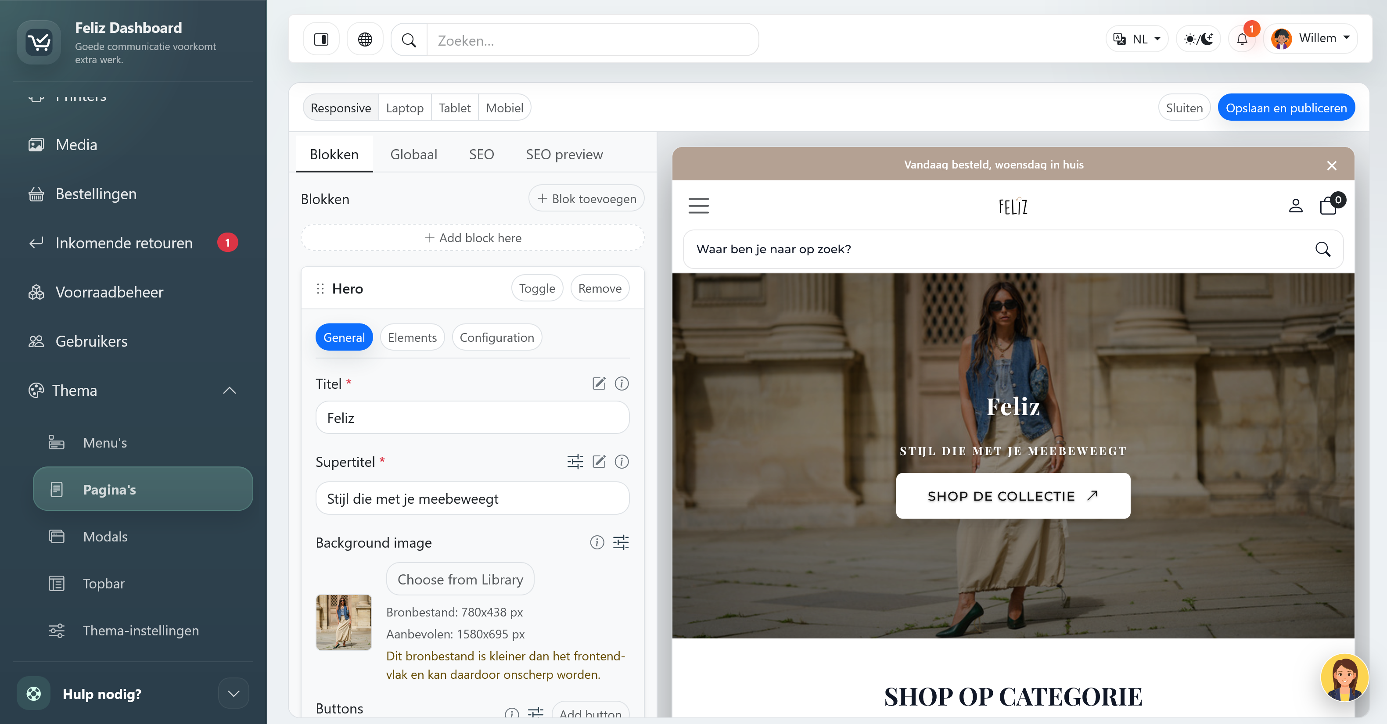Screen dimensions: 1387x724
Task: Click the FELIZ logo in preview
Action: (1013, 206)
